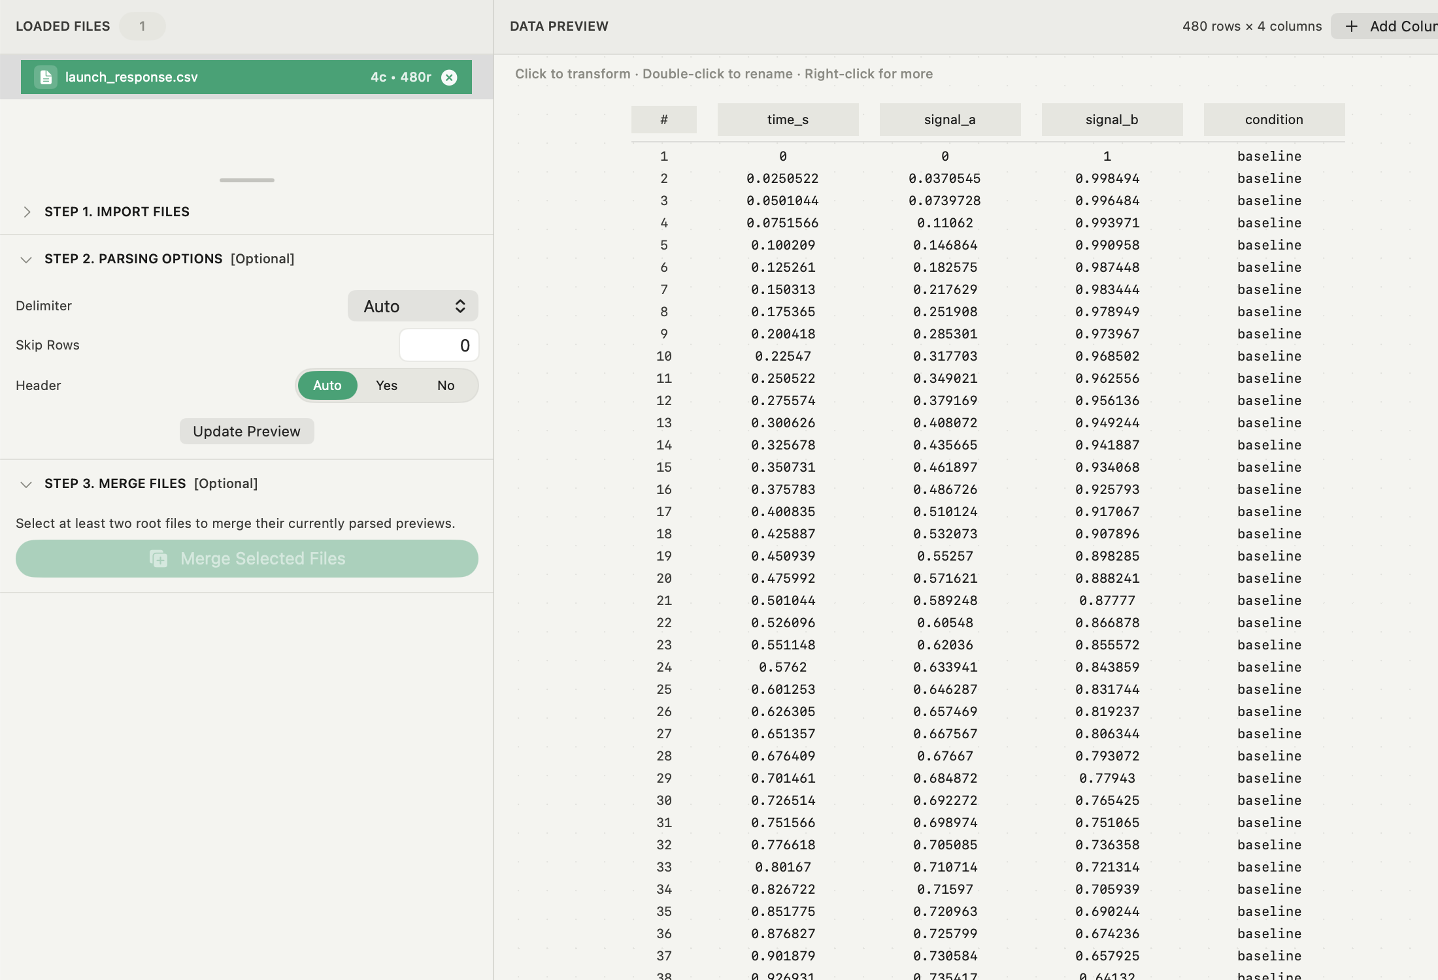Click the panel resize handle below loaded files
The width and height of the screenshot is (1438, 980).
[x=247, y=180]
